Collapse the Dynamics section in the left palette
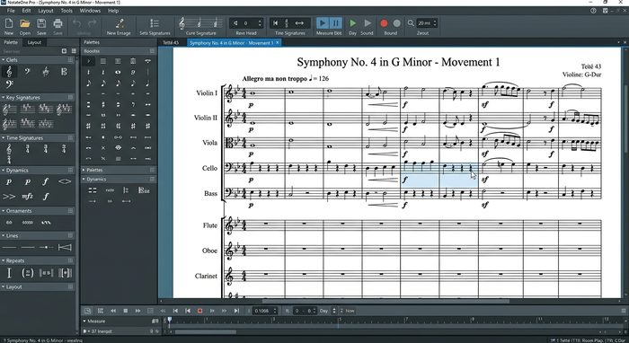The height and width of the screenshot is (343, 629). (4, 171)
